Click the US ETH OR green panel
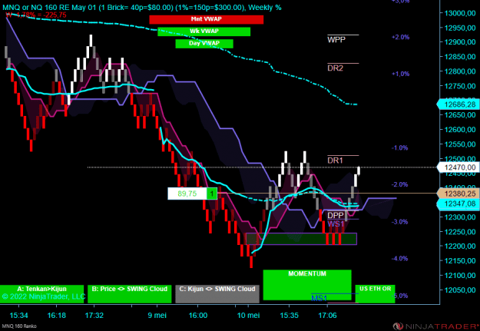This screenshot has height=331, width=480. point(375,294)
